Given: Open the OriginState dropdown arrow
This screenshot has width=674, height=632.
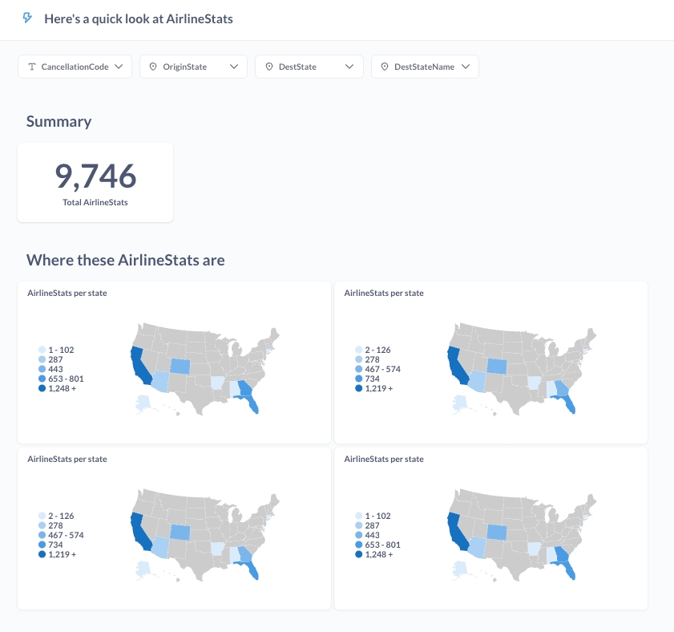Looking at the screenshot, I should (234, 67).
